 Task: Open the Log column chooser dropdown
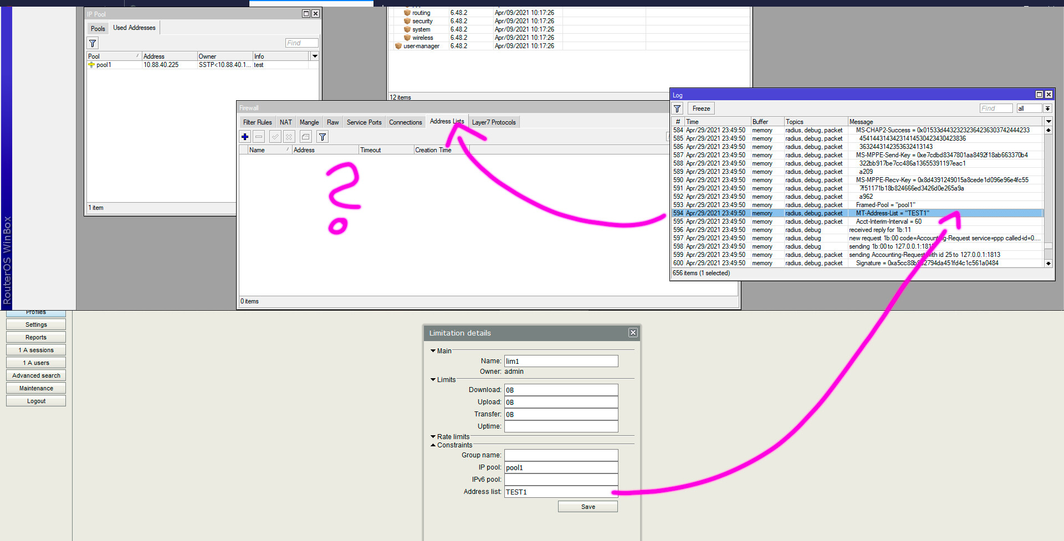(1048, 121)
